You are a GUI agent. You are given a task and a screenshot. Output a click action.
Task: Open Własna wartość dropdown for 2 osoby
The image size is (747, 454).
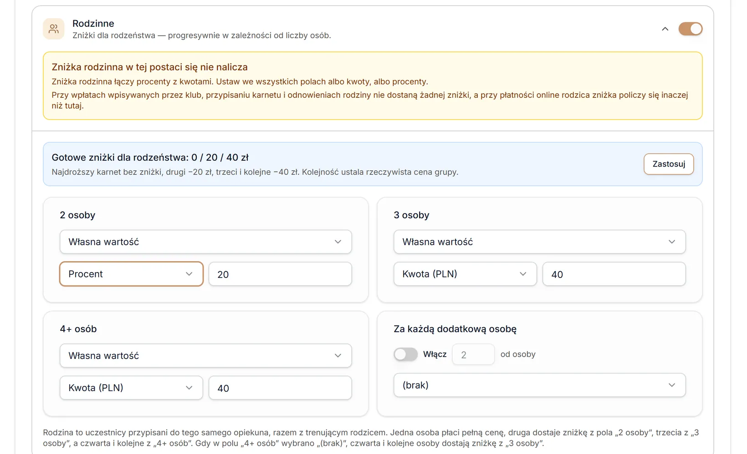[x=205, y=242]
